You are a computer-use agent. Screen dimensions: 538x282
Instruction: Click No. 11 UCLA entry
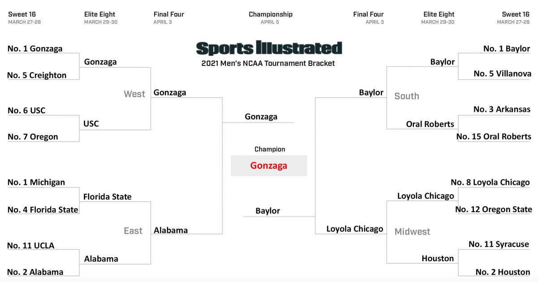(31, 245)
